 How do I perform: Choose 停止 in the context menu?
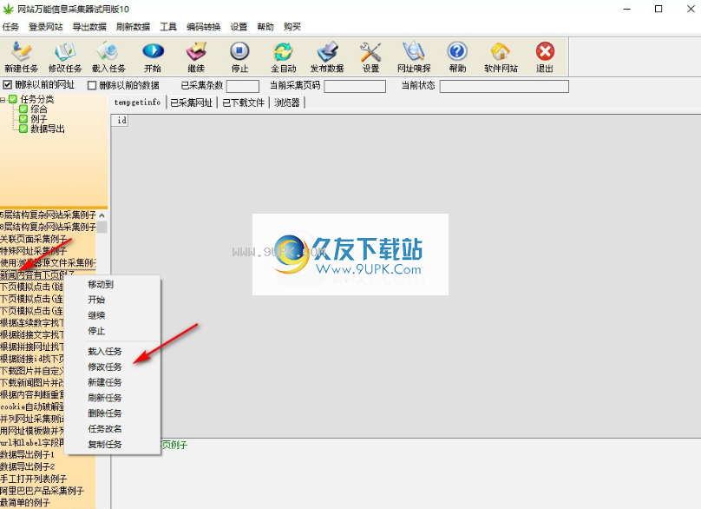click(x=112, y=331)
